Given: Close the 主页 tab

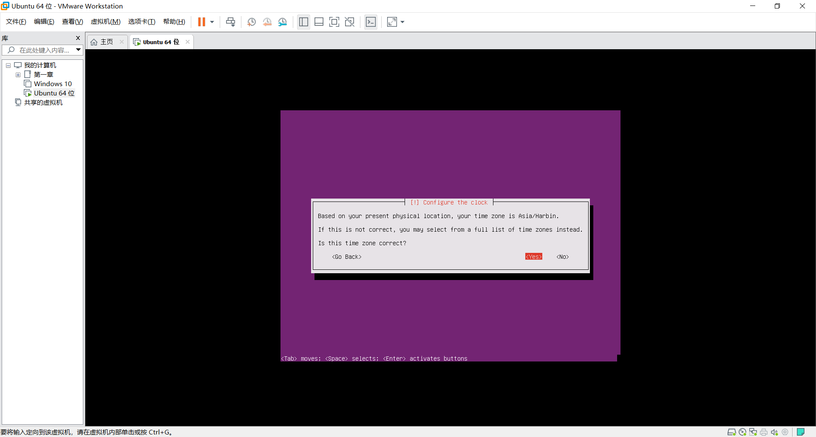Looking at the screenshot, I should pos(122,42).
